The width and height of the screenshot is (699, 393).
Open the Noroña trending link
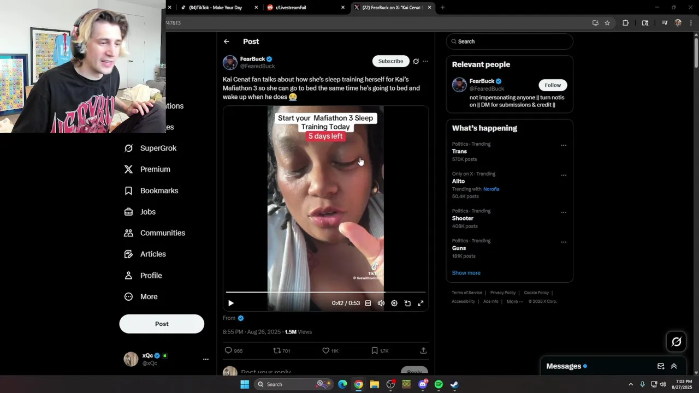coord(491,189)
